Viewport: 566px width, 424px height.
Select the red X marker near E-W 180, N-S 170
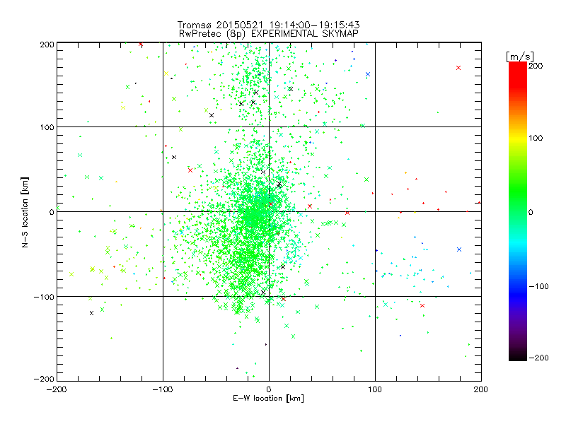pos(458,68)
